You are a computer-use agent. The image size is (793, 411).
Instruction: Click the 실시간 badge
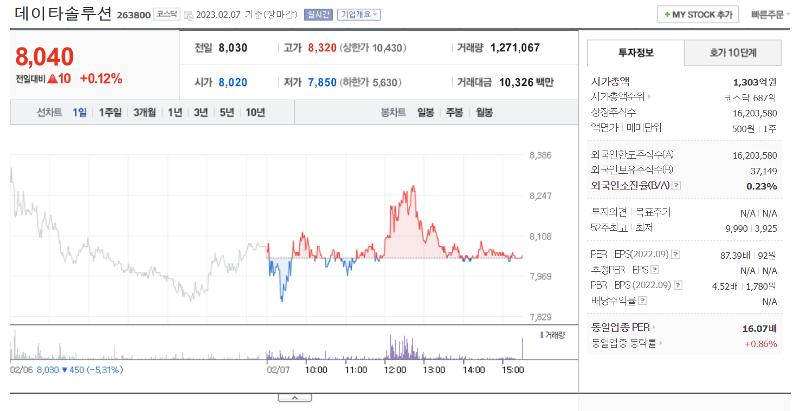tap(318, 15)
